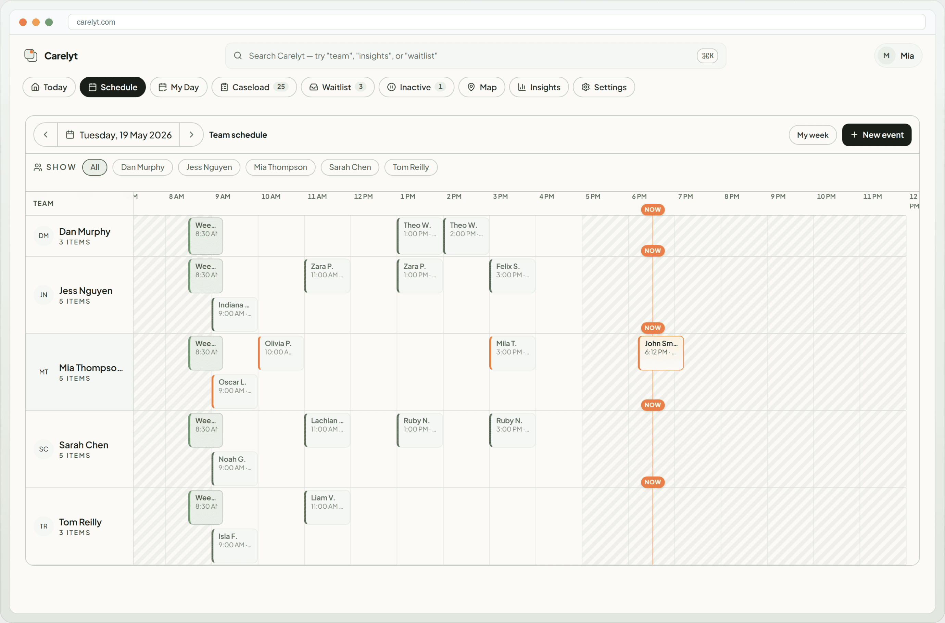
Task: Open the Insights tab
Action: pos(539,87)
